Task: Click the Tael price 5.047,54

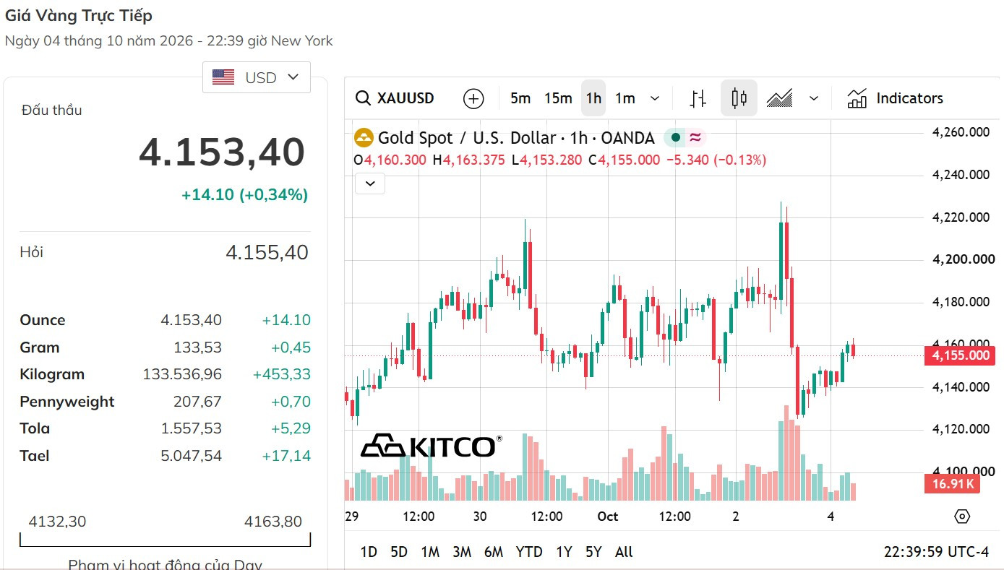Action: click(x=192, y=456)
